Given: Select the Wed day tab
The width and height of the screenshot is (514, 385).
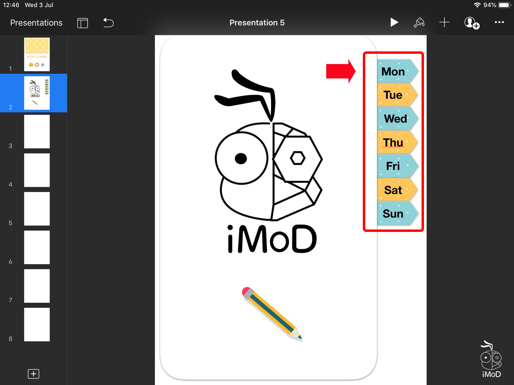Looking at the screenshot, I should [396, 119].
